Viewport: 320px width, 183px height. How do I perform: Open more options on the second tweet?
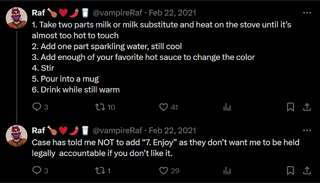[307, 131]
